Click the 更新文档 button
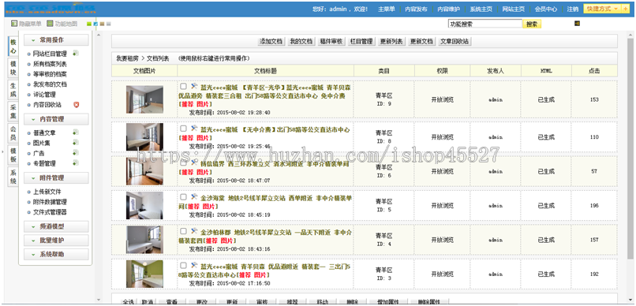Viewport: 636px width, 306px height. tap(421, 41)
